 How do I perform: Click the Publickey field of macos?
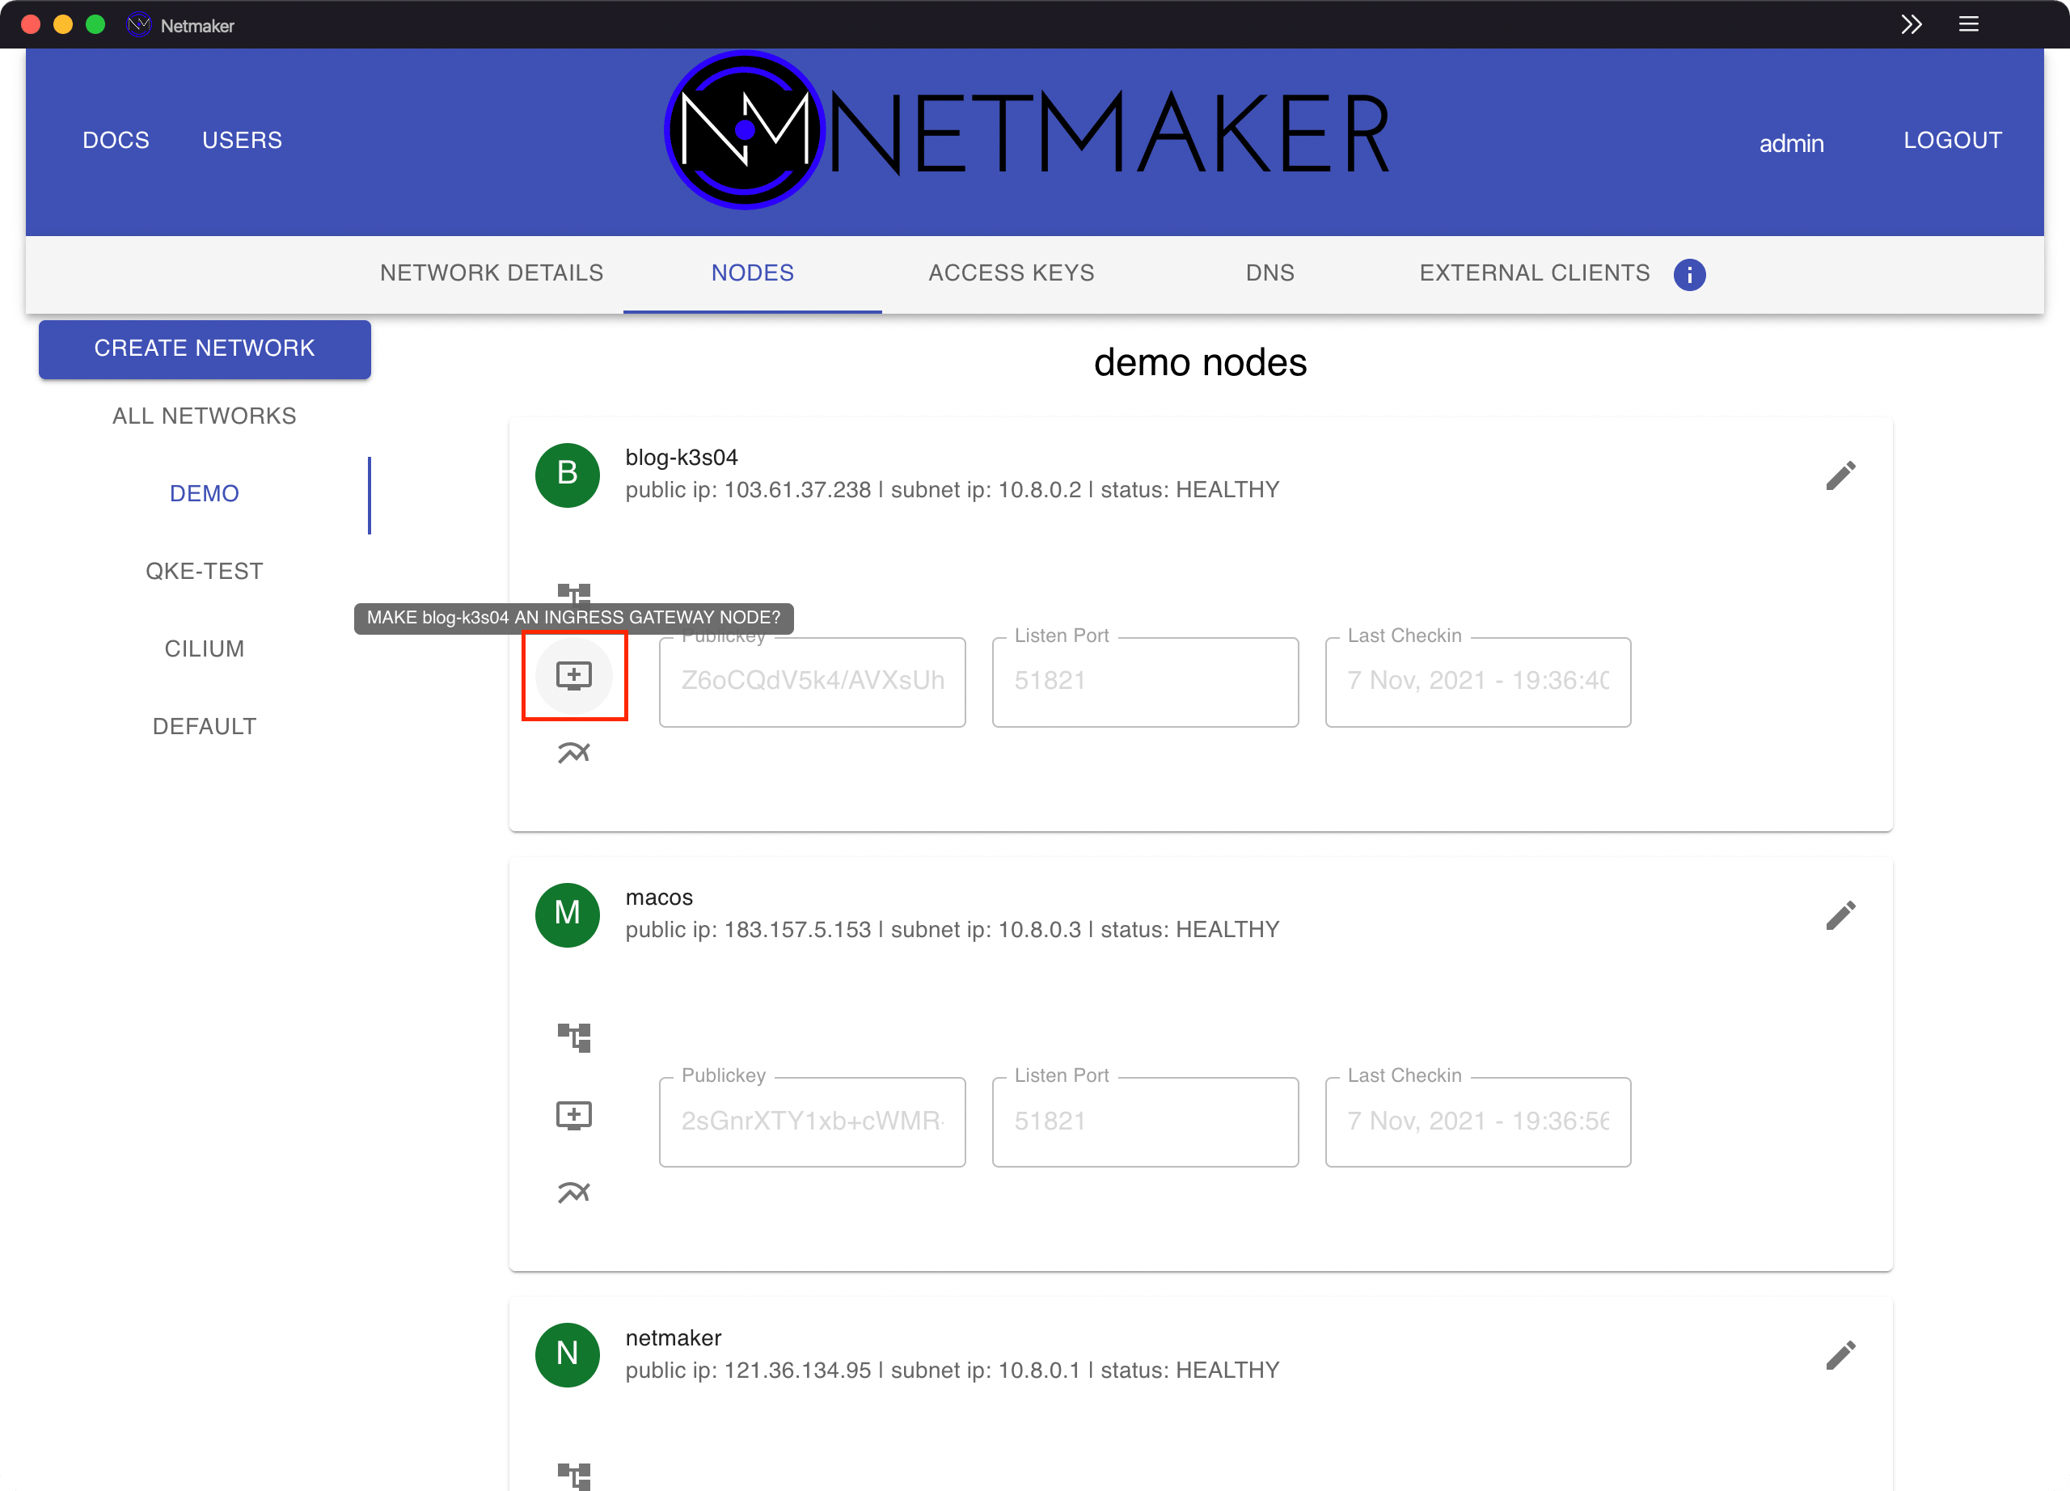point(811,1121)
